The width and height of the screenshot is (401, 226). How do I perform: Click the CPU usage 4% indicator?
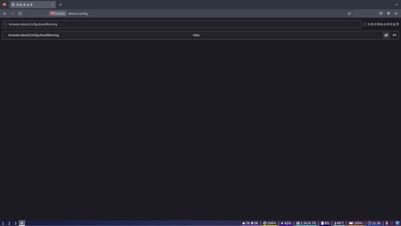[325, 223]
